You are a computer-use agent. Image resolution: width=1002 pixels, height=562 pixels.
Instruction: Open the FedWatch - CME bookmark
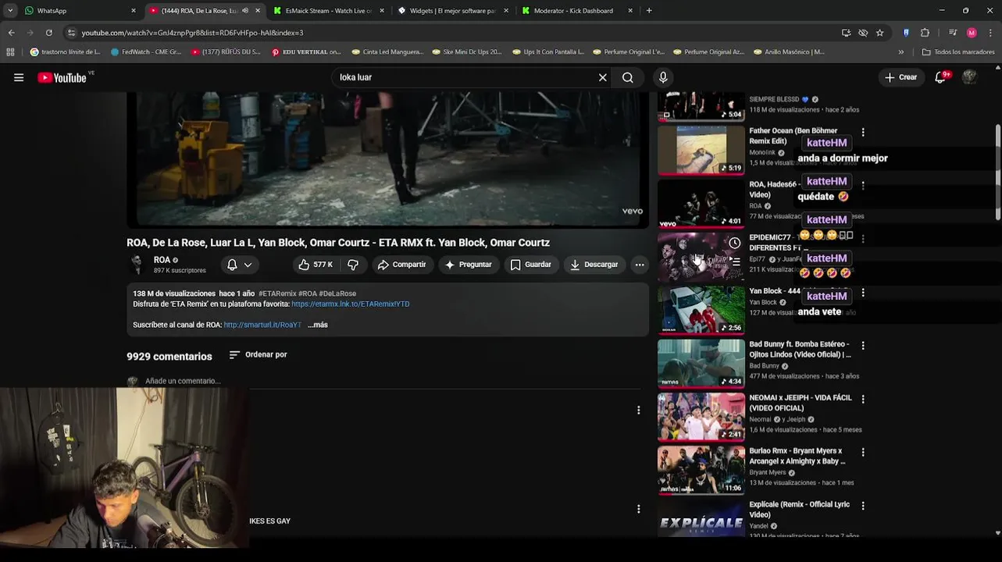pos(145,52)
